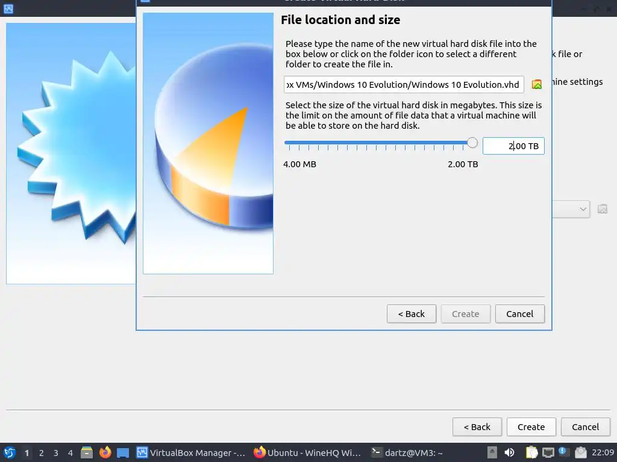Image resolution: width=617 pixels, height=462 pixels.
Task: Switch to workspace 1 in the pager
Action: (27, 453)
